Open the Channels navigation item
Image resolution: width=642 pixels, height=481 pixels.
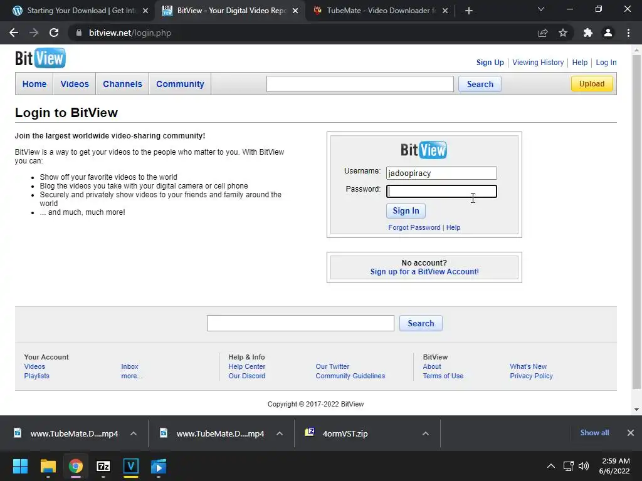click(x=122, y=84)
